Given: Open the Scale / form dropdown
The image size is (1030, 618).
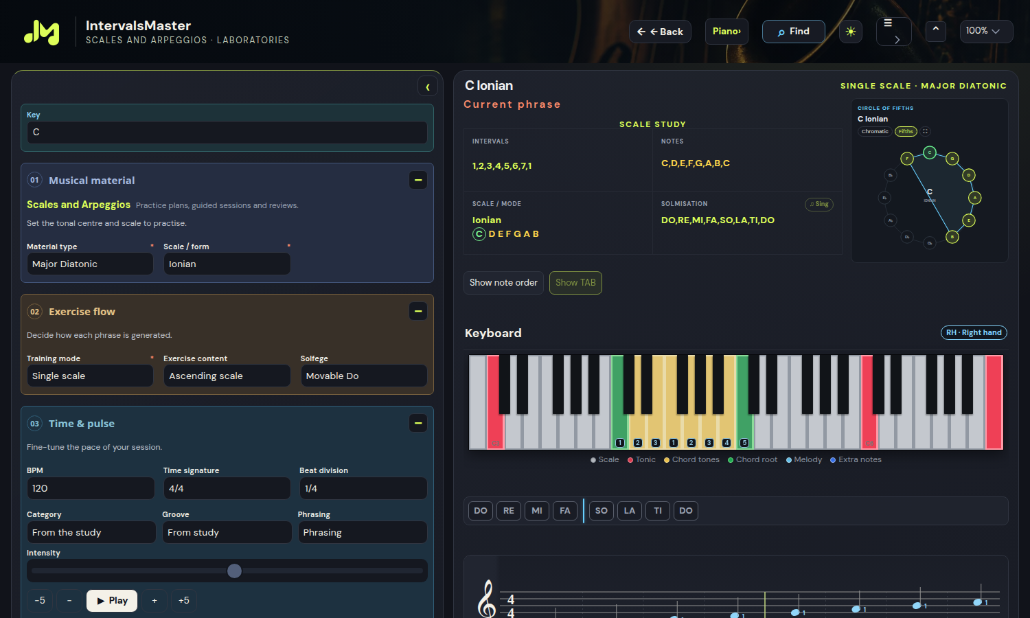Looking at the screenshot, I should click(227, 264).
